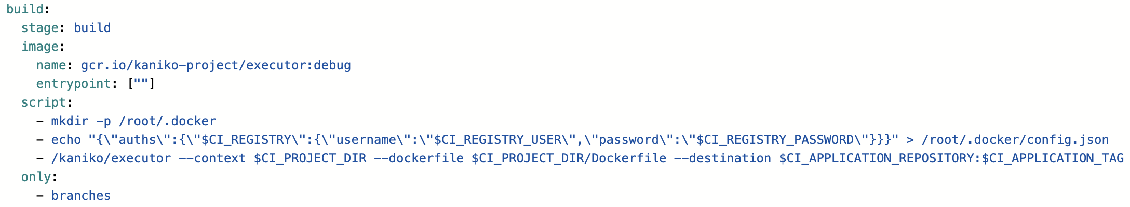
Task: Select the "build" value after stage
Action: (x=92, y=28)
